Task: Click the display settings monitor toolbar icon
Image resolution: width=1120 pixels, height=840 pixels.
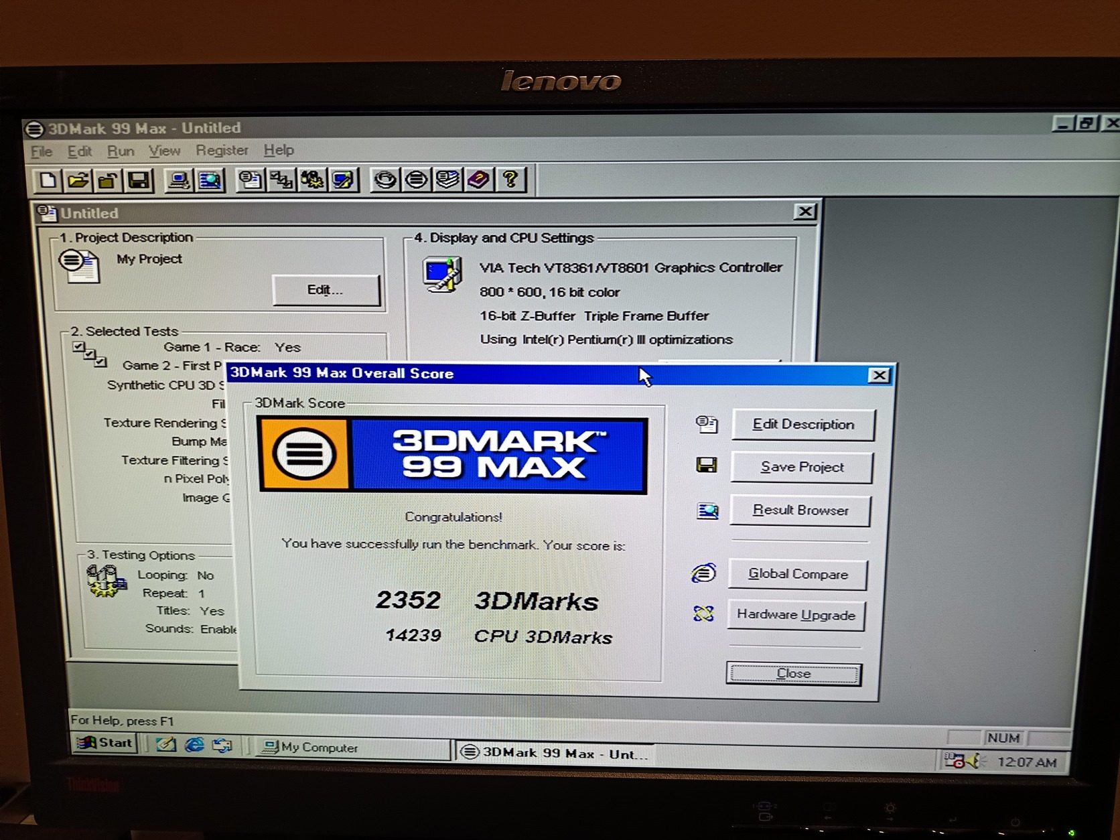Action: coord(343,180)
